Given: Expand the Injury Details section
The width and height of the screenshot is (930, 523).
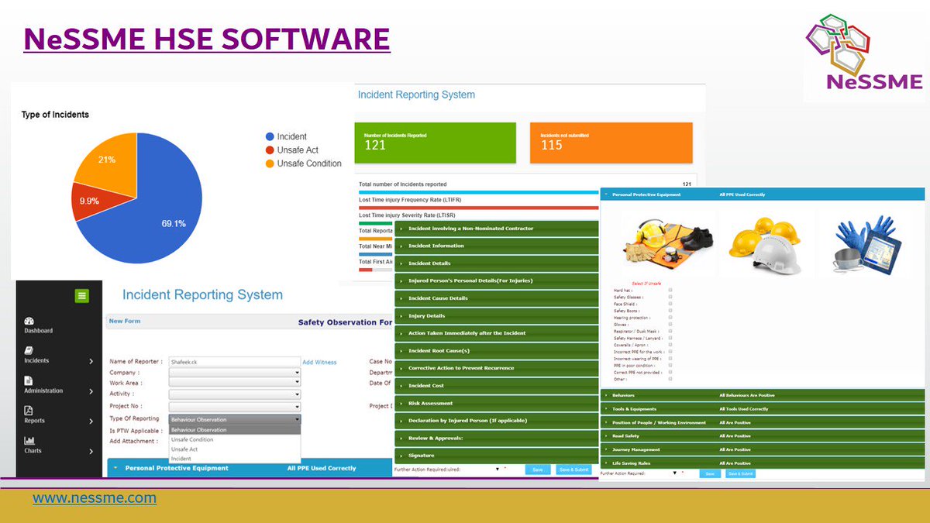Looking at the screenshot, I should point(497,315).
